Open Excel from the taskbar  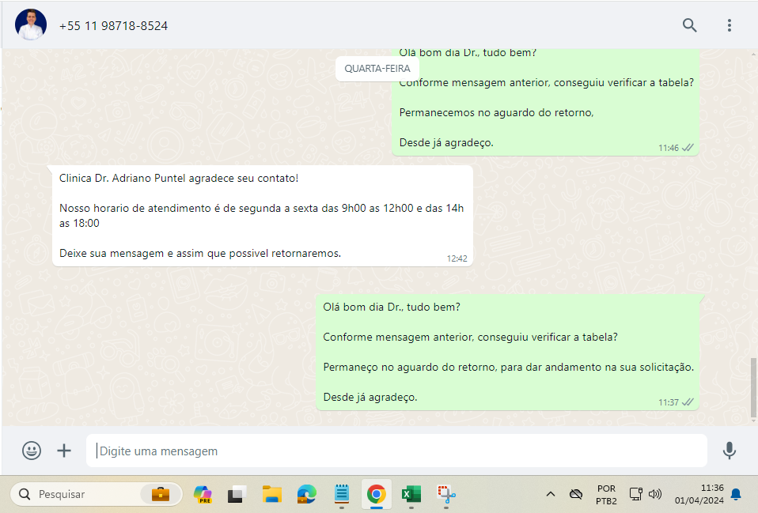click(411, 494)
